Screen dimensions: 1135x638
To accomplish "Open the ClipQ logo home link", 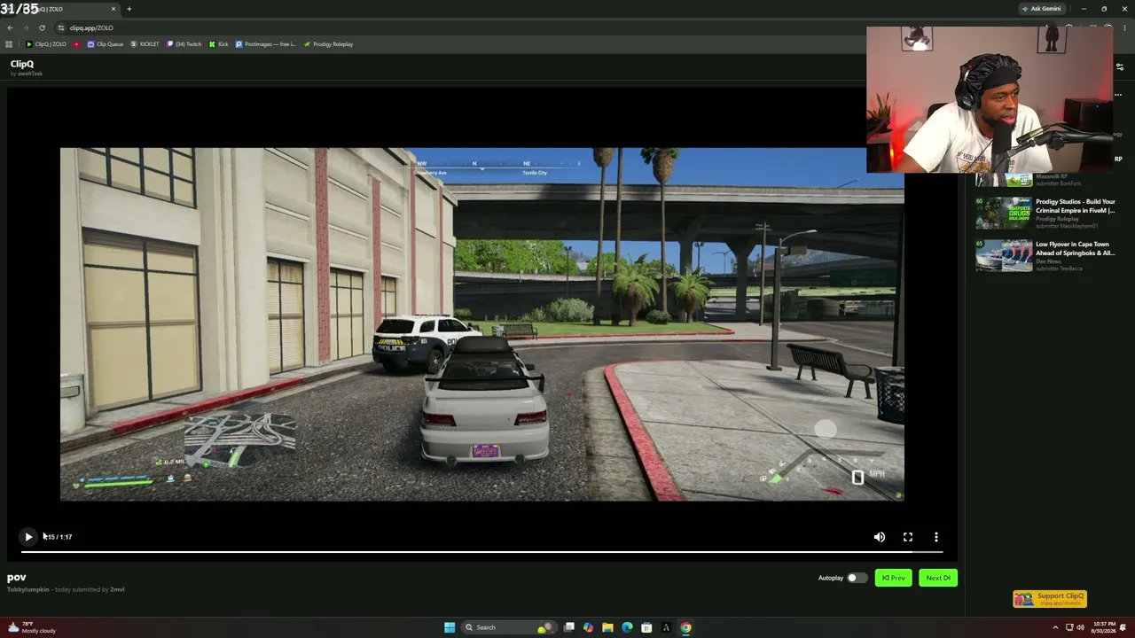I will [x=22, y=64].
